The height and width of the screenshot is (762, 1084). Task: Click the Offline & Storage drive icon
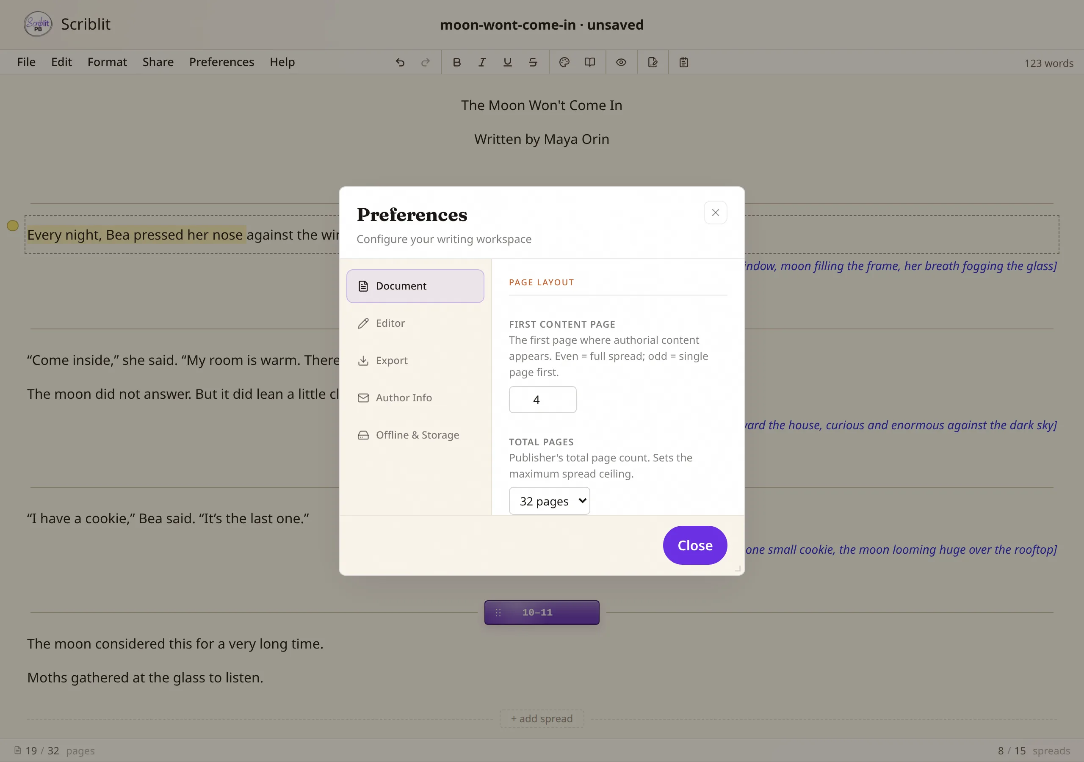point(363,435)
